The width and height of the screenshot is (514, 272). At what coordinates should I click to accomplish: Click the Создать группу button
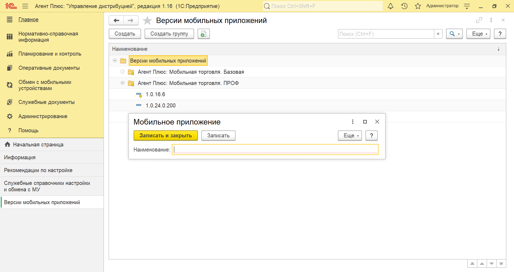(169, 34)
